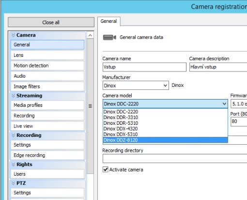This screenshot has width=247, height=200.
Task: Collapse the Recording section chevron
Action: tap(13, 135)
